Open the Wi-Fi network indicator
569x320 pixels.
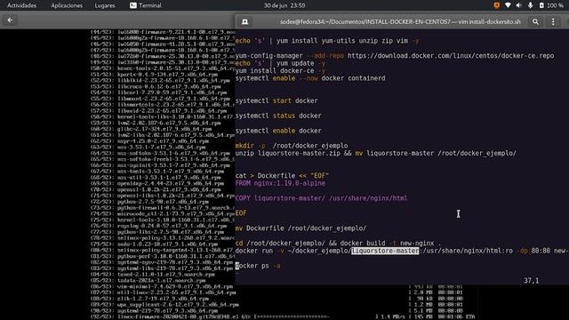coord(508,5)
